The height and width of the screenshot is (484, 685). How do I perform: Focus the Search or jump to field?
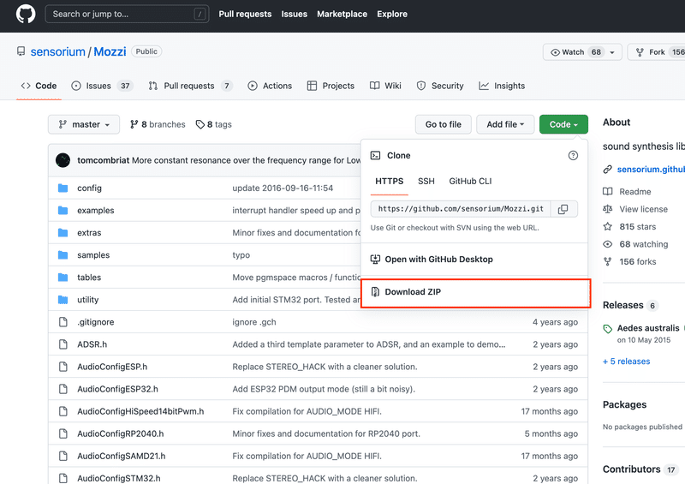coord(128,15)
